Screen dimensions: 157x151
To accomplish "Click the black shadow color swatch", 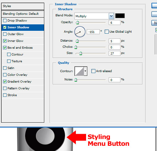I will [120, 16].
